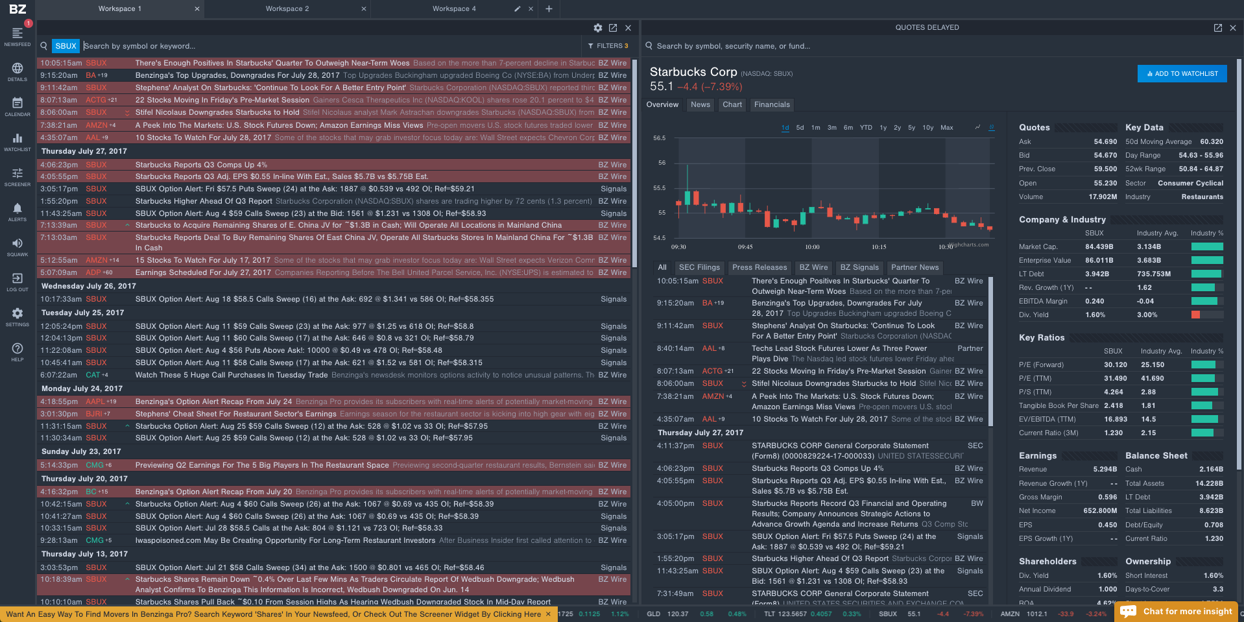The width and height of the screenshot is (1244, 622).
Task: Select the 10y chart range
Action: [928, 128]
